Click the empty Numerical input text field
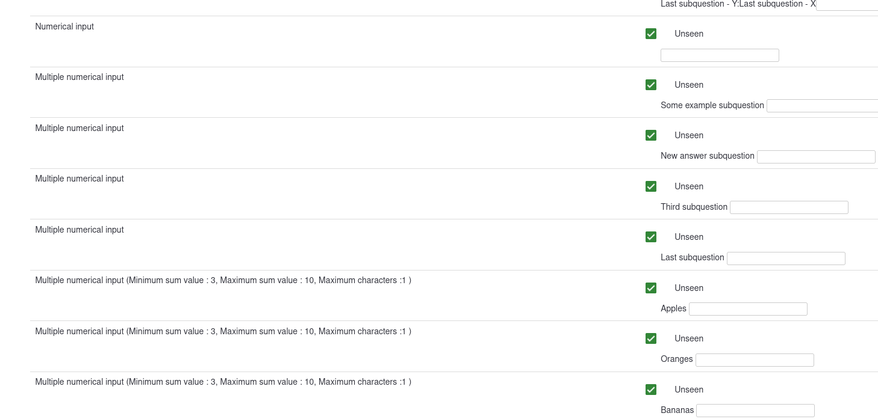The width and height of the screenshot is (878, 419). click(x=720, y=55)
